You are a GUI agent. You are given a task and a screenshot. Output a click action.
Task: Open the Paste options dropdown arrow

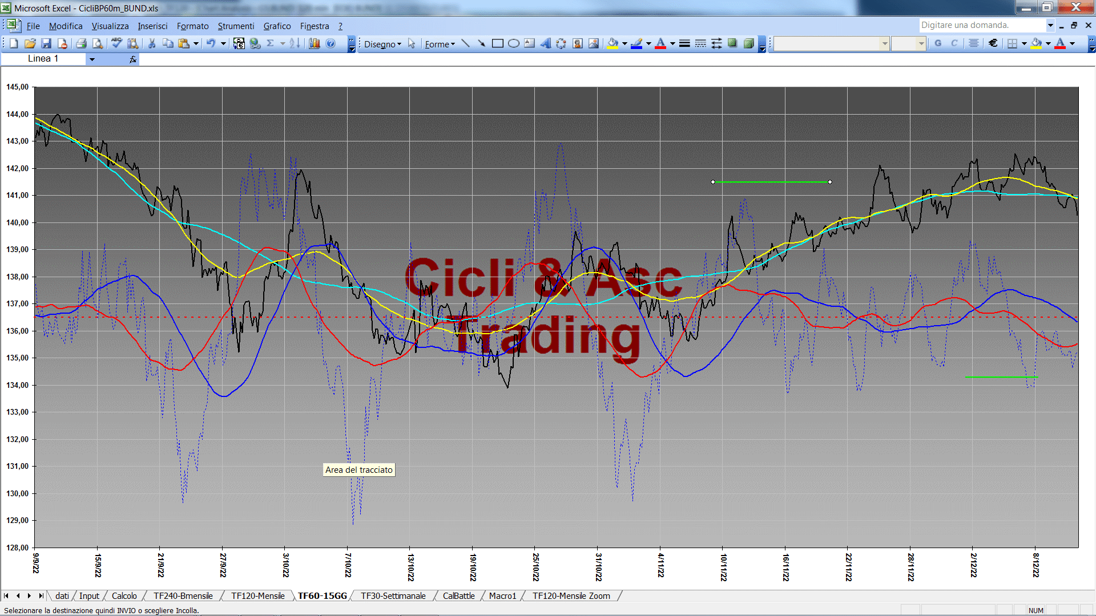tap(196, 43)
